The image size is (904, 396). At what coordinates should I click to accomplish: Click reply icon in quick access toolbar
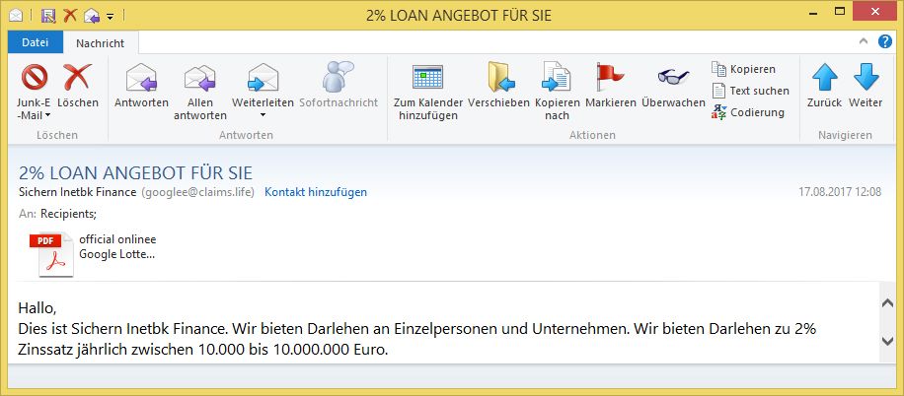point(92,16)
